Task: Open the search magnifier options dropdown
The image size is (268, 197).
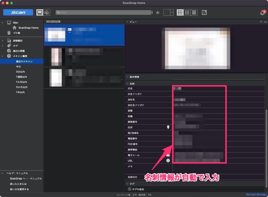Action: tap(59, 12)
